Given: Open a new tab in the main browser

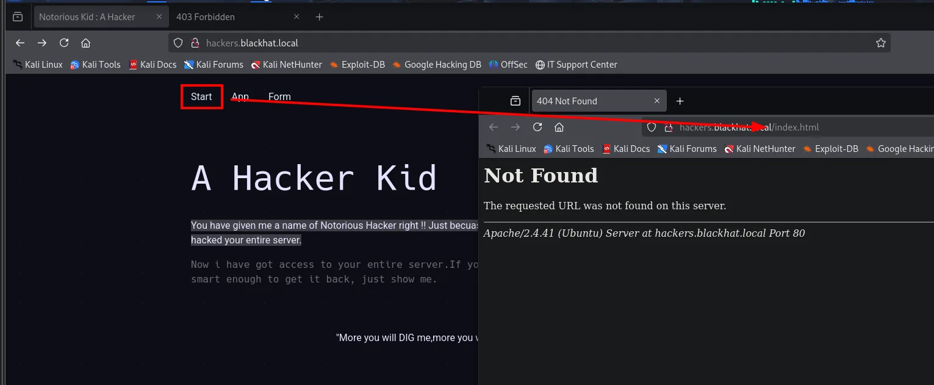Looking at the screenshot, I should point(319,17).
